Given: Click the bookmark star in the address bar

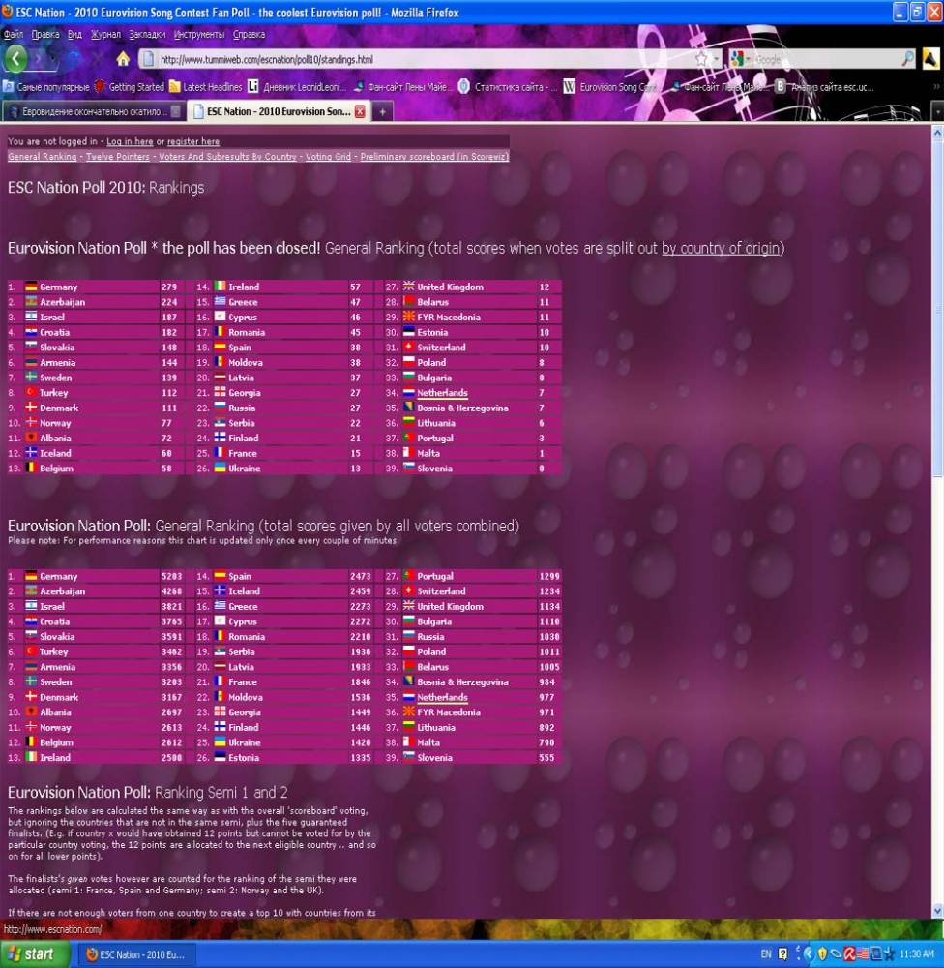Looking at the screenshot, I should pyautogui.click(x=701, y=59).
